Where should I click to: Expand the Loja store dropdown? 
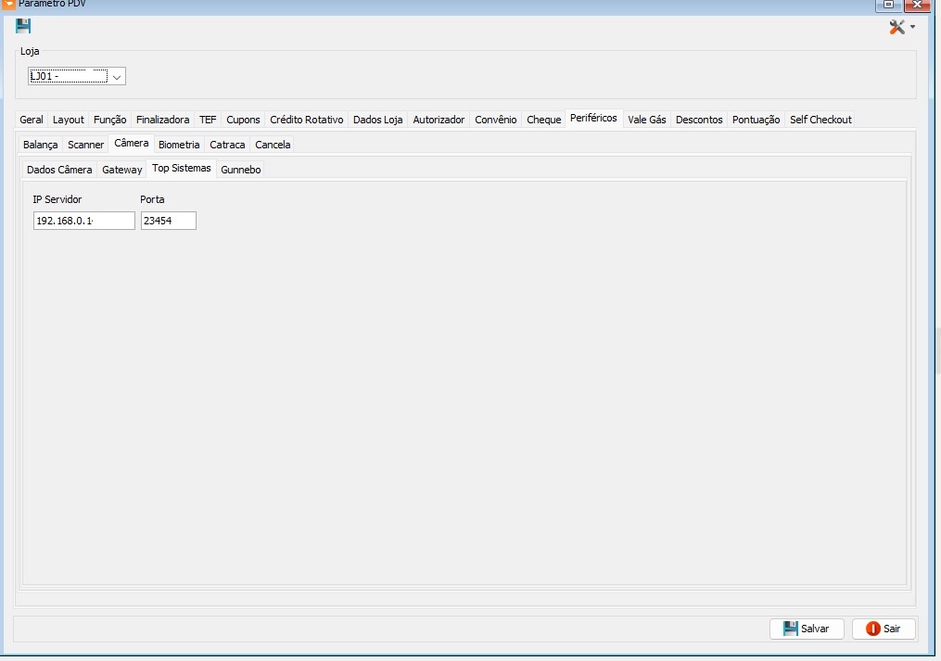tap(117, 77)
